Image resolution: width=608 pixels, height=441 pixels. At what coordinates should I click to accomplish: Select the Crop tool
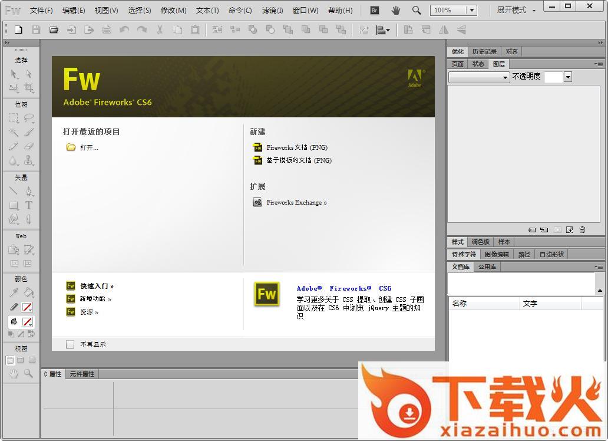(x=29, y=88)
